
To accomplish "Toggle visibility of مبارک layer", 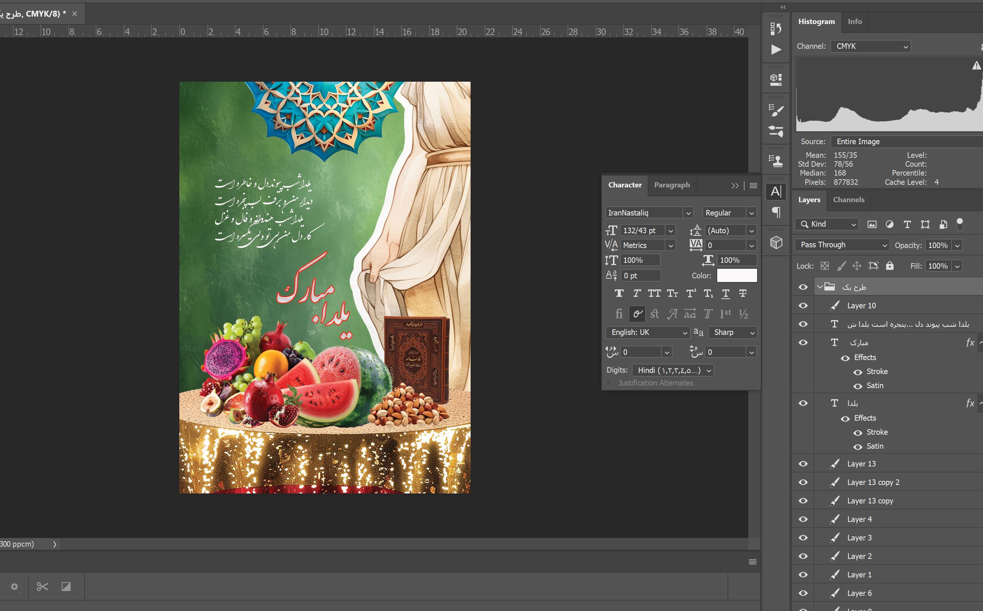I will [x=803, y=343].
